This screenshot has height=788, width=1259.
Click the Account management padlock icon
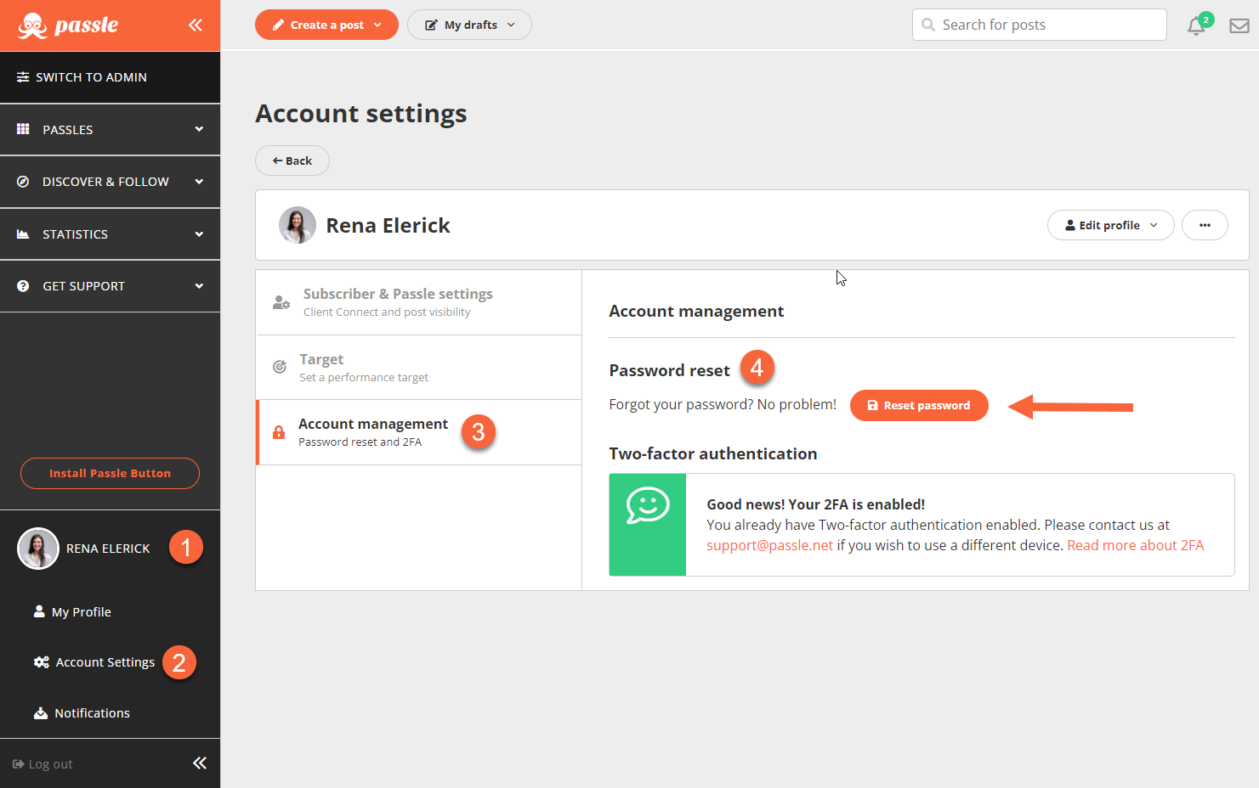(x=278, y=432)
